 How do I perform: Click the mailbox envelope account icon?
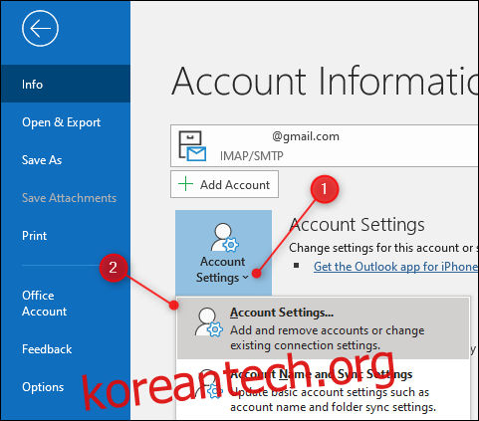[192, 146]
